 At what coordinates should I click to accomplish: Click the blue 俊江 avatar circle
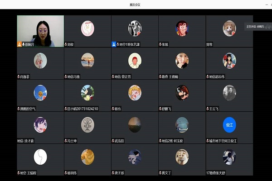click(x=229, y=124)
